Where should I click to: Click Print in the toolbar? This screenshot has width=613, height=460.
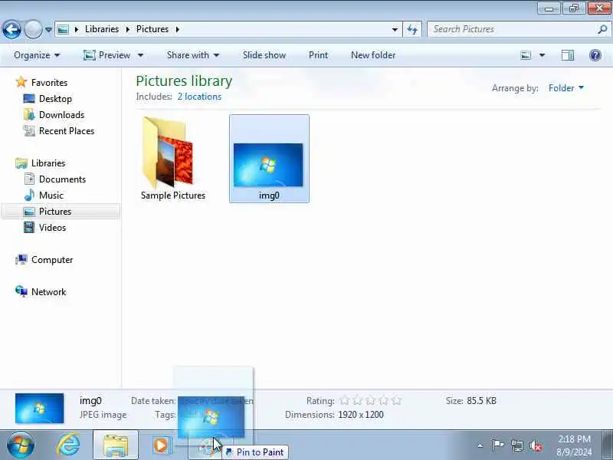point(318,55)
